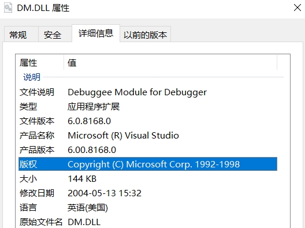Click Microsoft (R) Visual Studio value
Image resolution: width=305 pixels, height=228 pixels.
[123, 136]
